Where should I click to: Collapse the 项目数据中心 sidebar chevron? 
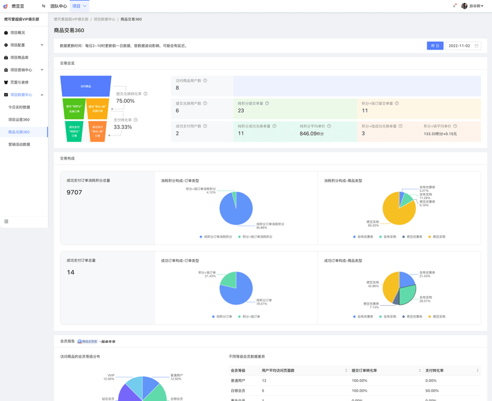[42, 95]
